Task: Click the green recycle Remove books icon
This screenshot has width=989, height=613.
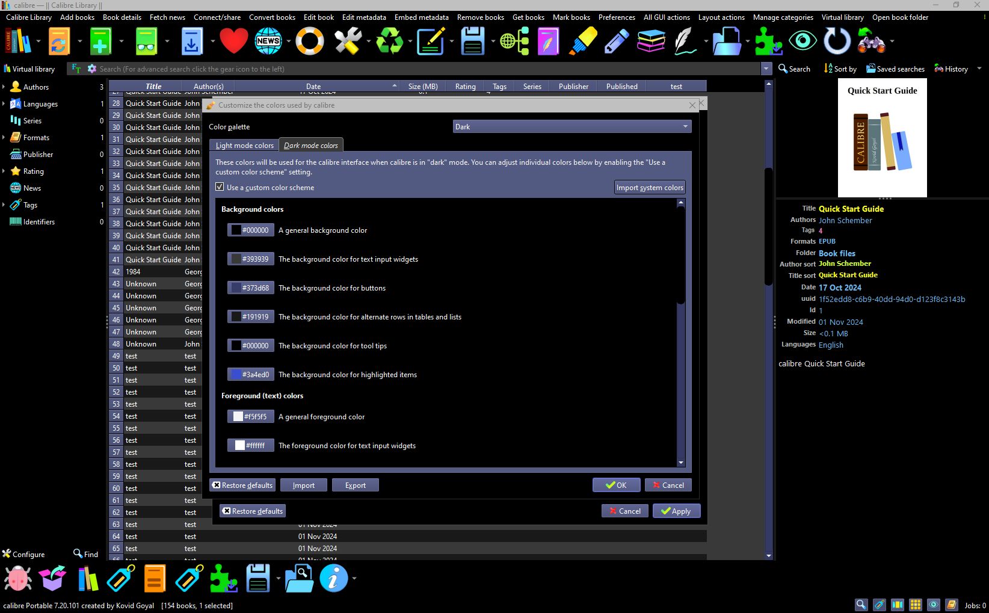Action: coord(390,41)
